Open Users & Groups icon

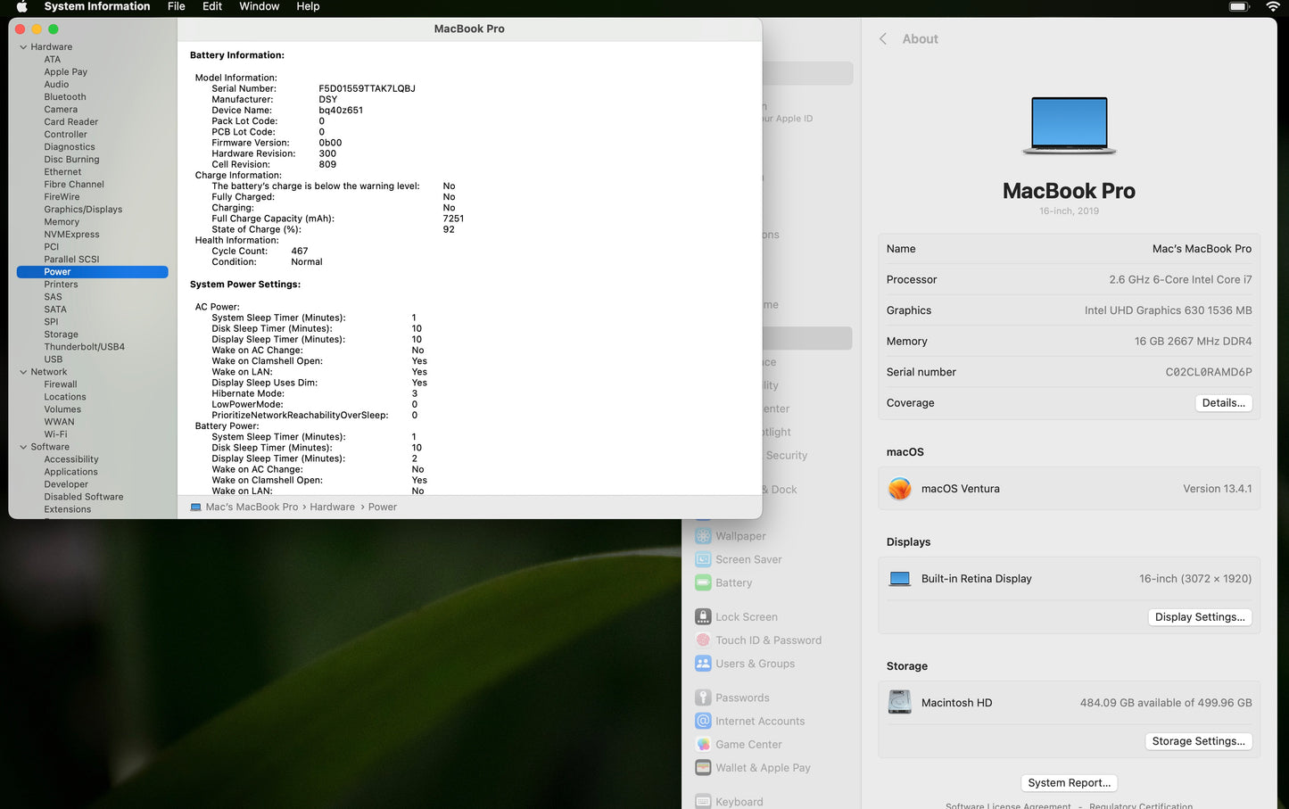coord(703,664)
